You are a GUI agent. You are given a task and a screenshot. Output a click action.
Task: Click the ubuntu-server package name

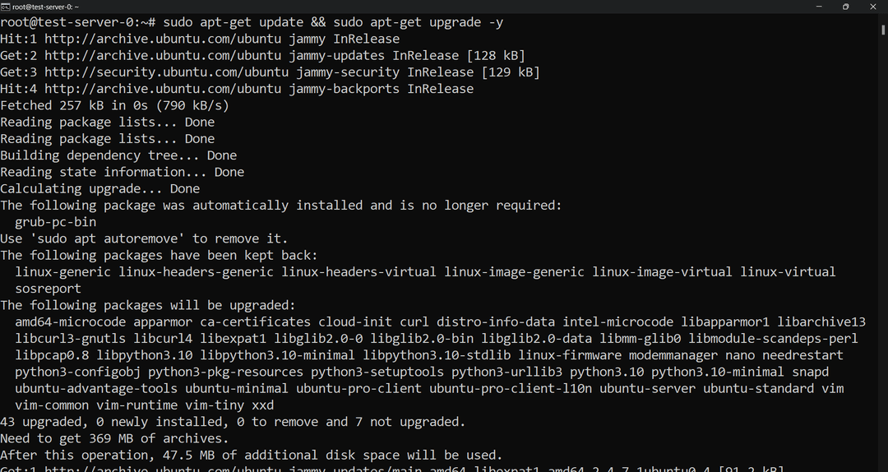coord(650,388)
